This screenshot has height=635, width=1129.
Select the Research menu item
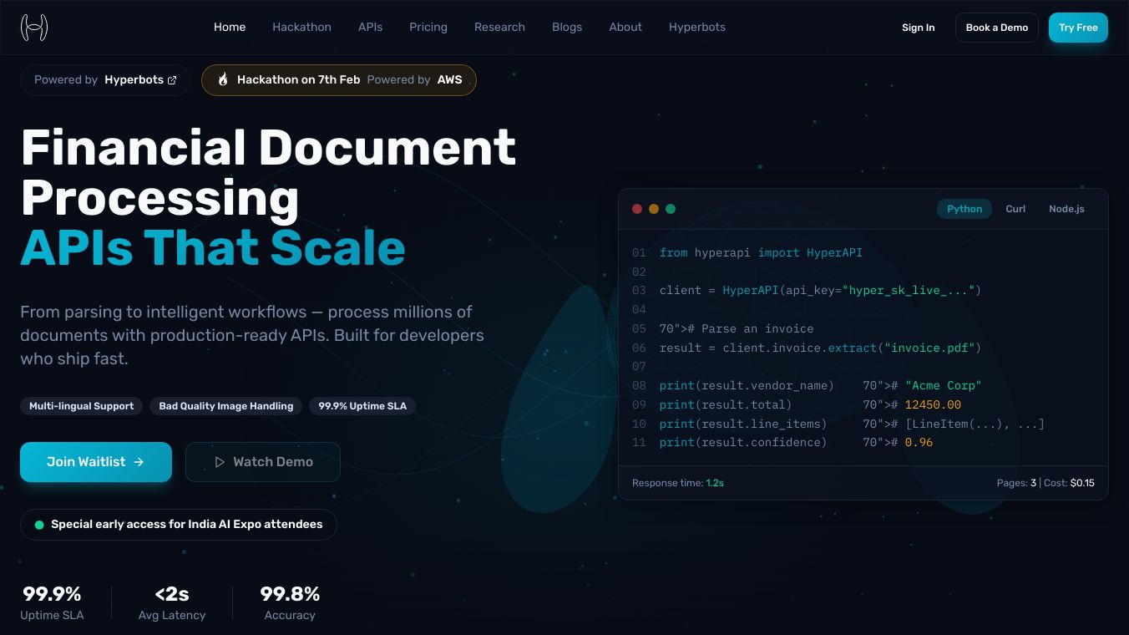(x=499, y=27)
